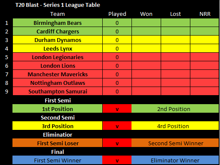
Task: Click the 2nd Position cell
Action: (x=175, y=108)
